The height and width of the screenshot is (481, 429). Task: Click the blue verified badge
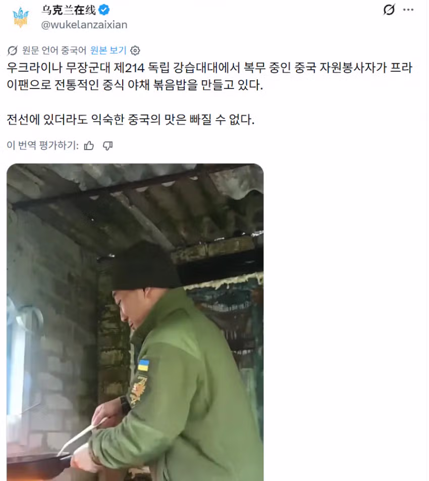104,10
